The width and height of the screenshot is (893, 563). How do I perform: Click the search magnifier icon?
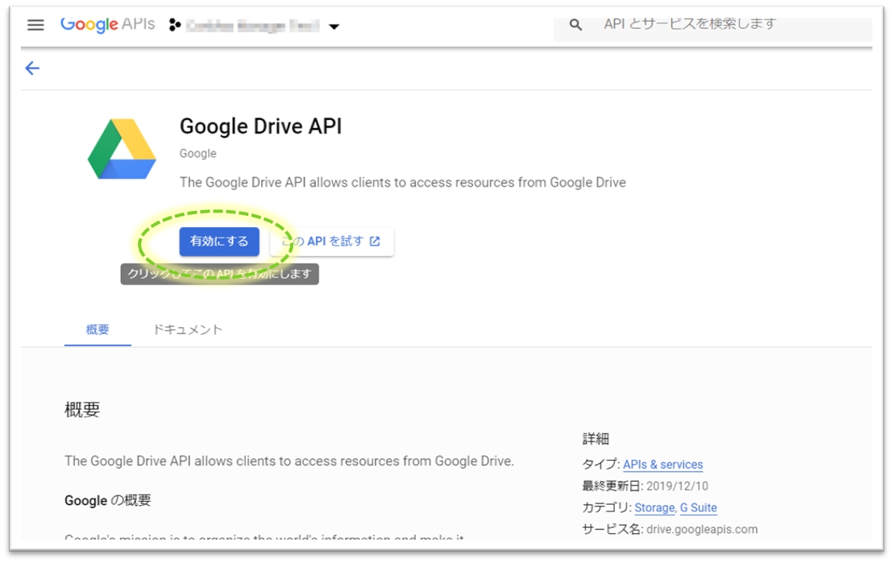575,25
